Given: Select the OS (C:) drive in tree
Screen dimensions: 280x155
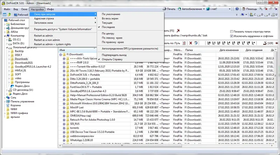Looking at the screenshot, I should pyautogui.click(x=17, y=40).
